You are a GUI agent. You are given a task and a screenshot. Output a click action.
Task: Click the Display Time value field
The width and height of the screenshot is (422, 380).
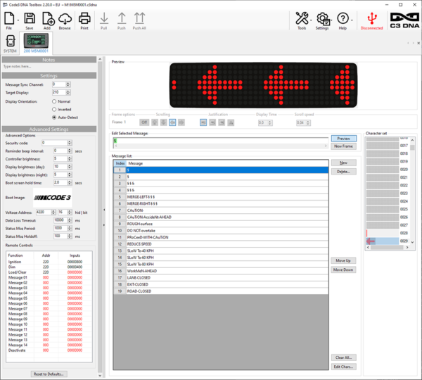point(263,122)
